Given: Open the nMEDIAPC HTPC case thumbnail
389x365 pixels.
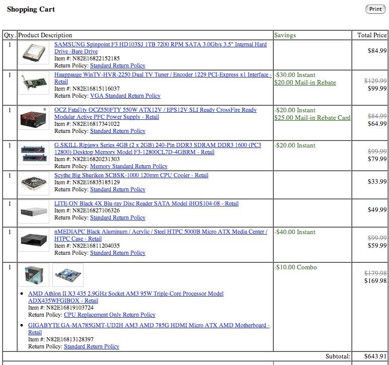Looking at the screenshot, I should [x=34, y=240].
